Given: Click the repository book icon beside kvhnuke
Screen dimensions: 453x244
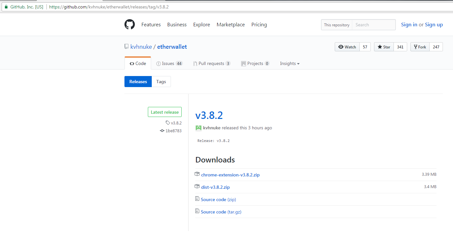Looking at the screenshot, I should [126, 47].
